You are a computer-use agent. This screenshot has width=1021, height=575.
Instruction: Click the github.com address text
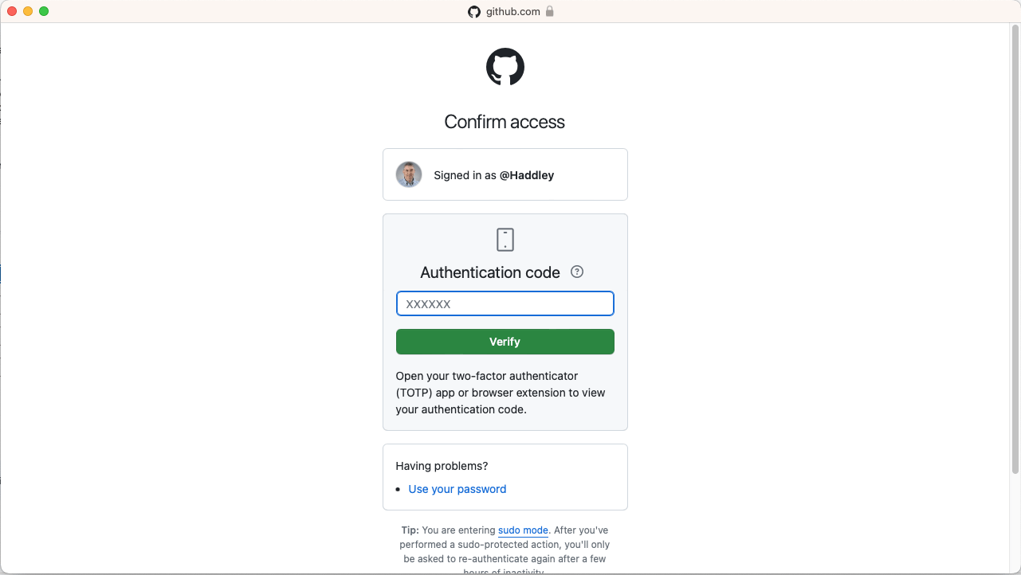click(x=513, y=11)
